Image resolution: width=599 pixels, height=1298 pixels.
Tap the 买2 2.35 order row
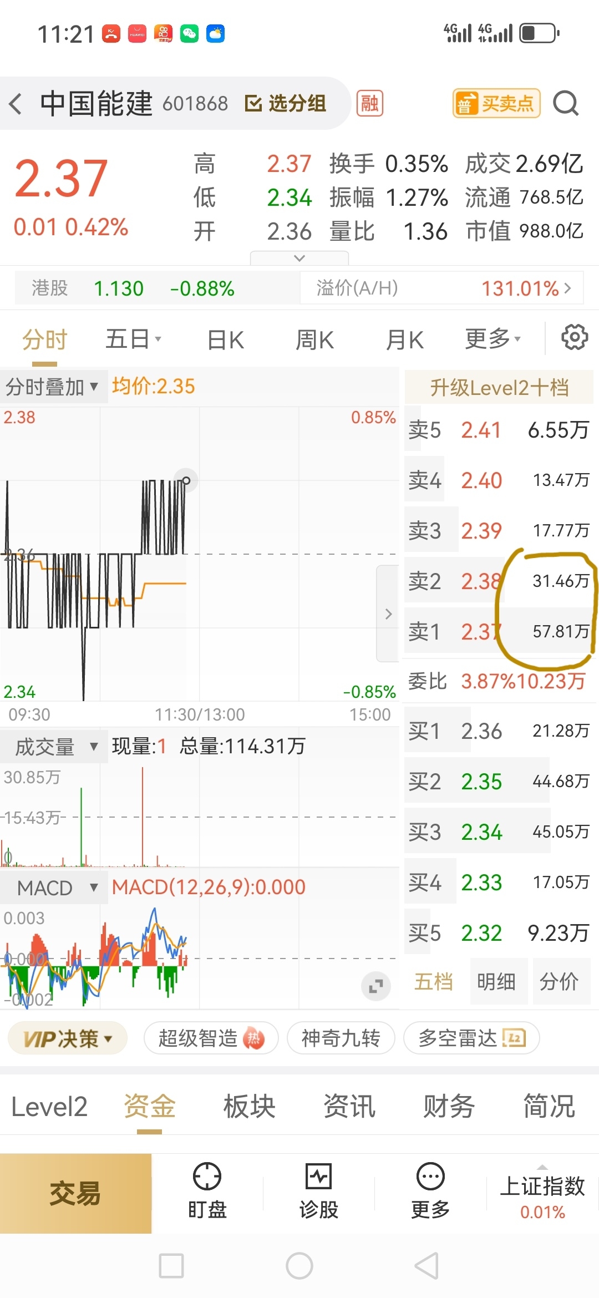coord(499,782)
